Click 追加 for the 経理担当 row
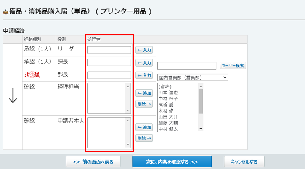The image size is (305, 169). [144, 93]
